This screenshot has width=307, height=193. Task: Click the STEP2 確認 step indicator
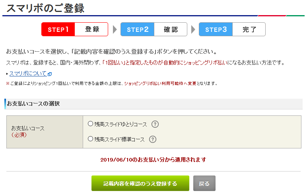(x=154, y=29)
